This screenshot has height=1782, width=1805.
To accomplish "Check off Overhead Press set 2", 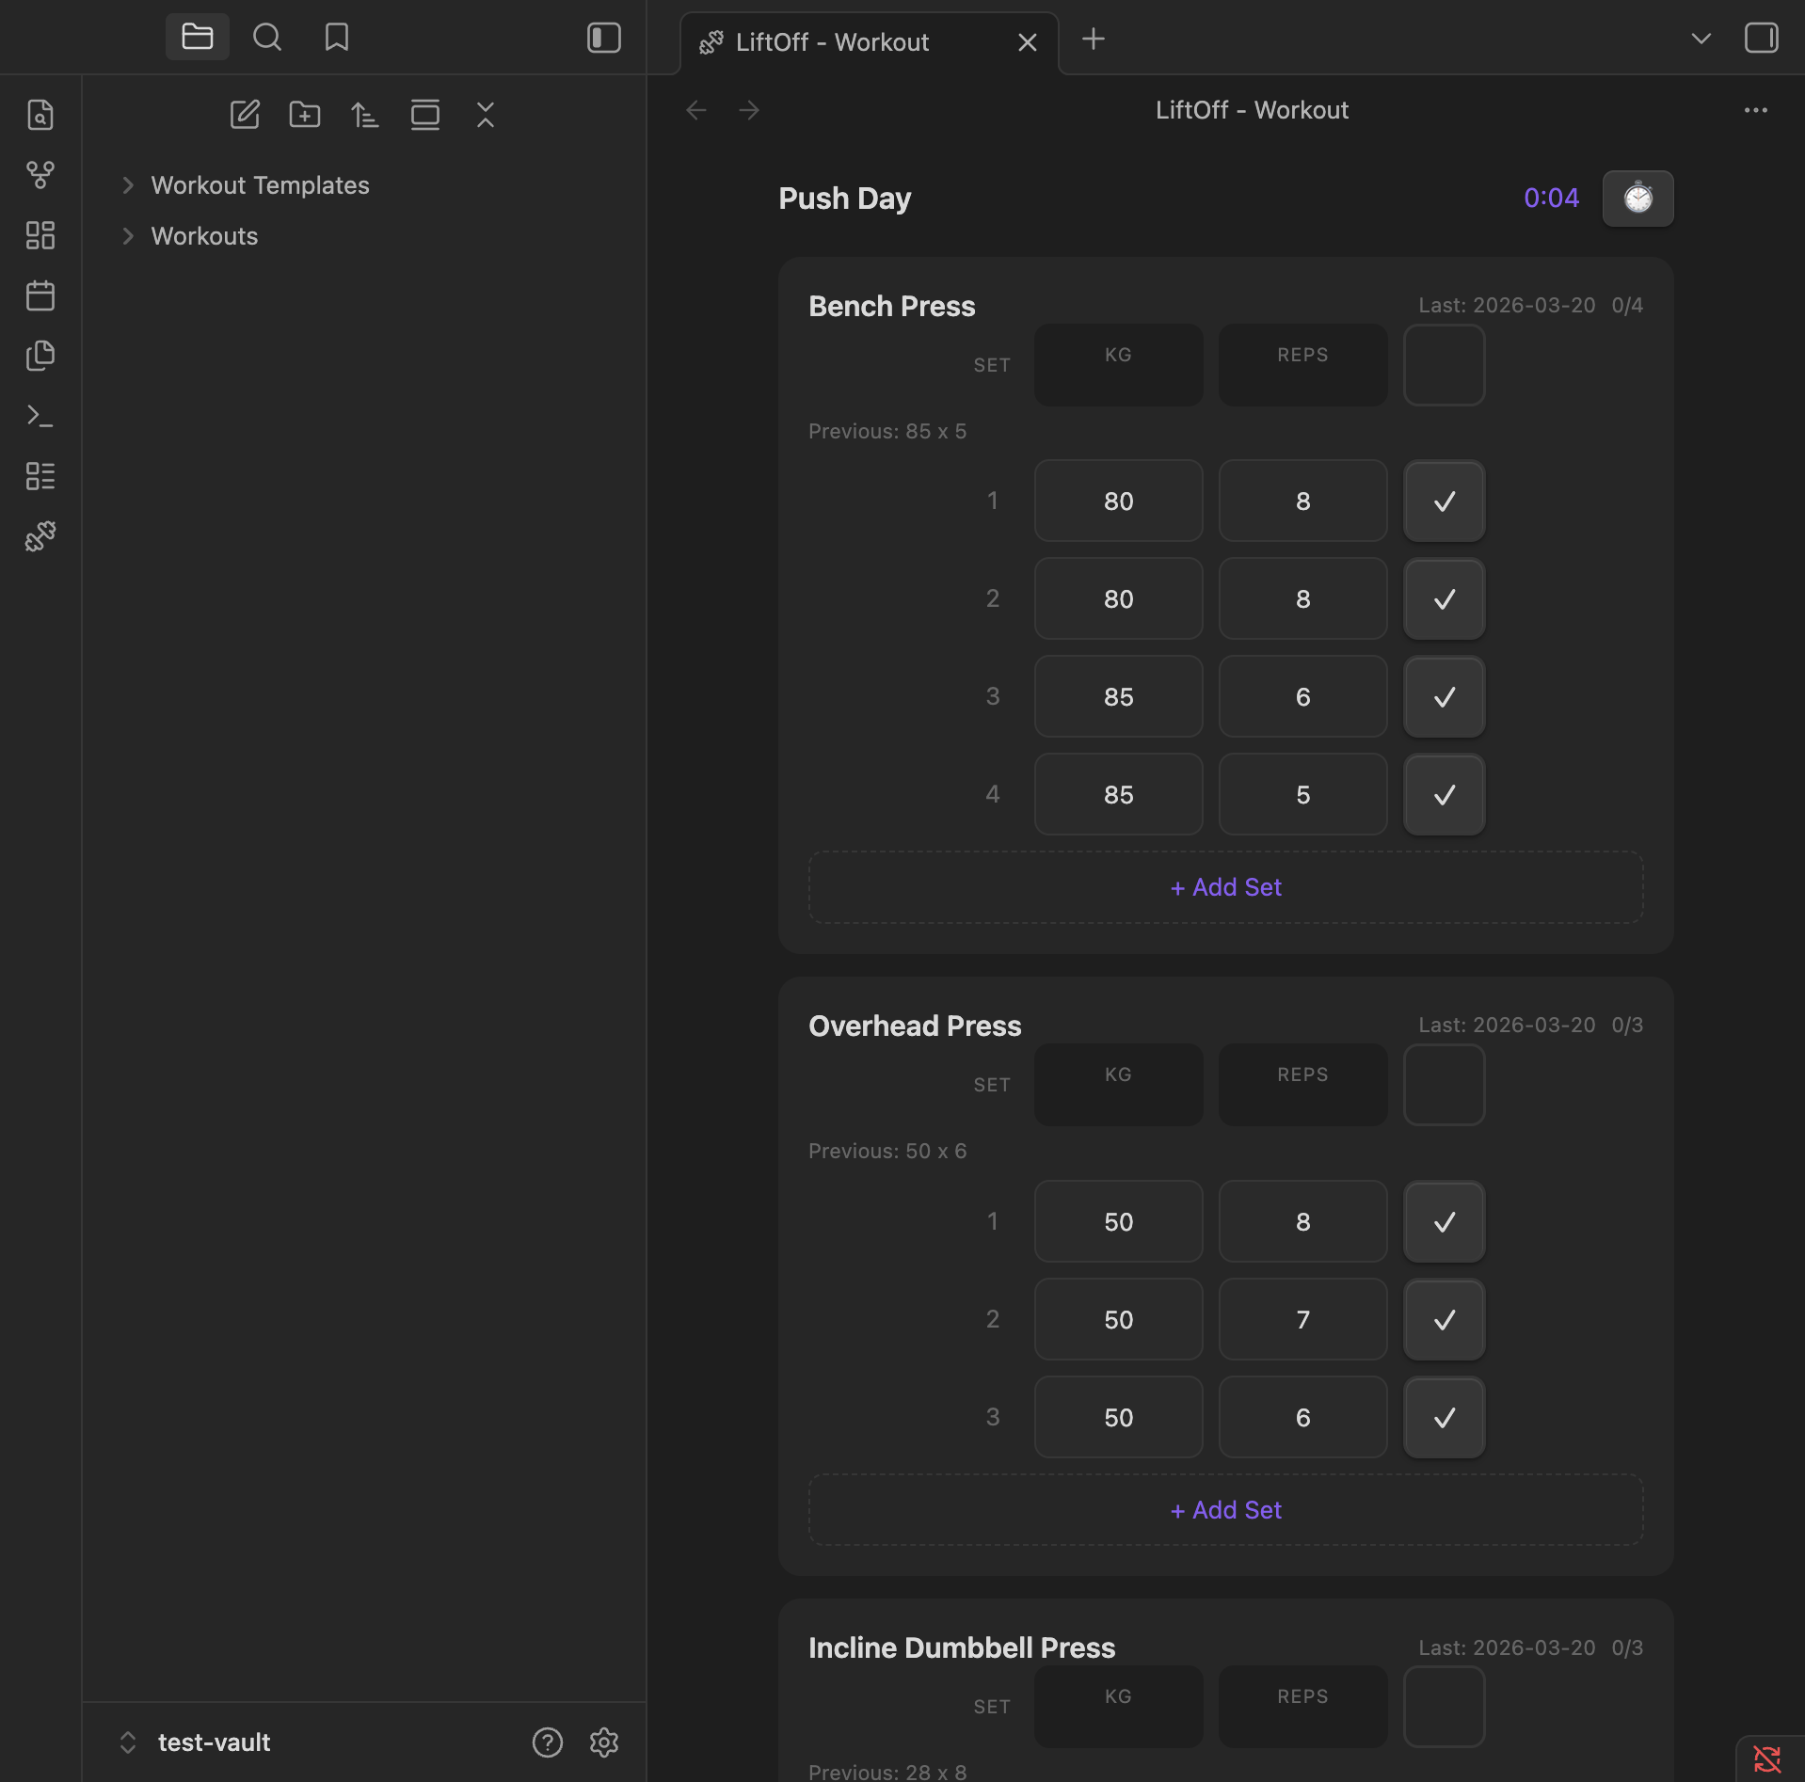I will 1444,1319.
